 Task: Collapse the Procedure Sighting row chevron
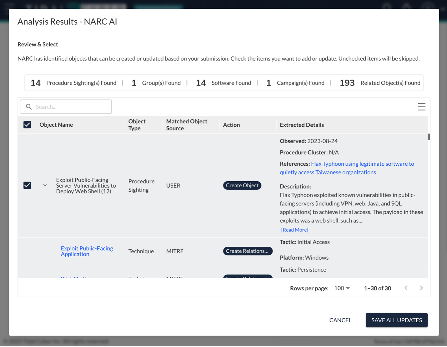45,185
